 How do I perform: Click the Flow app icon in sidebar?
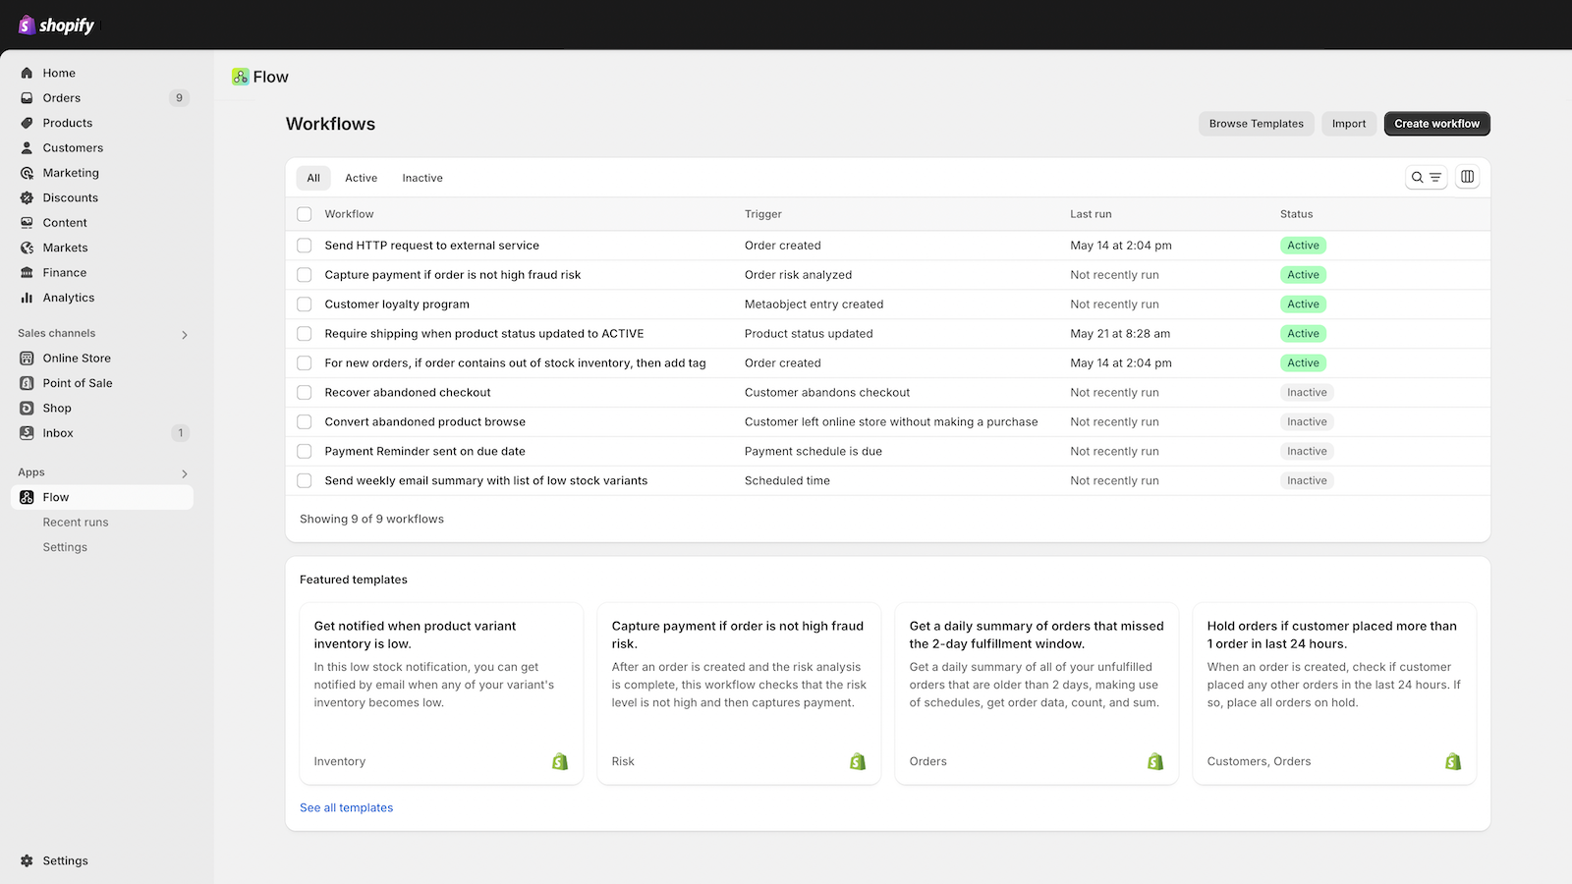pyautogui.click(x=27, y=497)
